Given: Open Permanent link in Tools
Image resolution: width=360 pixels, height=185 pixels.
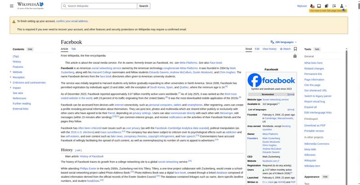Looking at the screenshot, I should 313,74.
